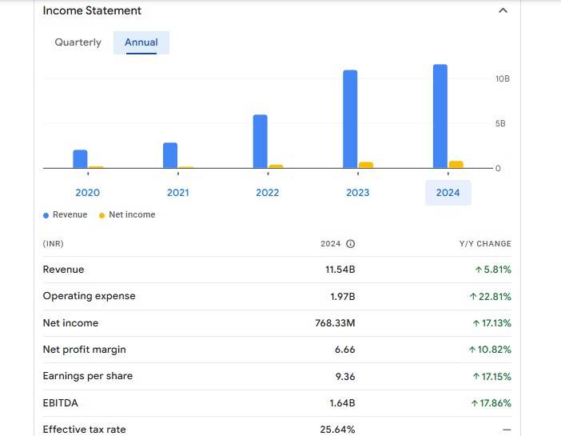The height and width of the screenshot is (436, 561).
Task: Select year 2021 on chart axis
Action: [x=178, y=193]
